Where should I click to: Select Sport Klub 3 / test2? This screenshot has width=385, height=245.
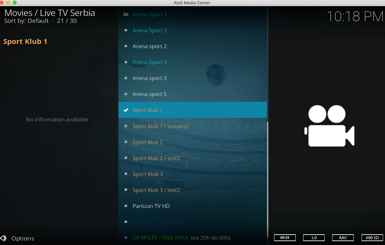tap(192, 190)
